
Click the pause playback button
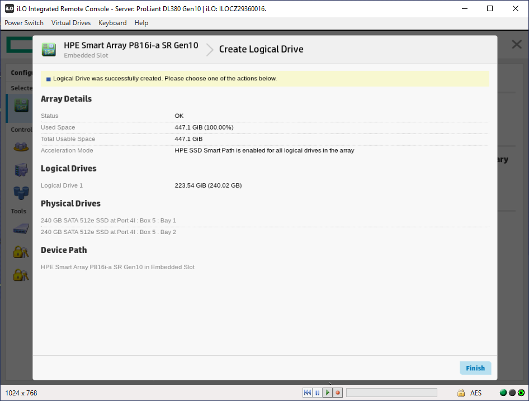pyautogui.click(x=318, y=393)
